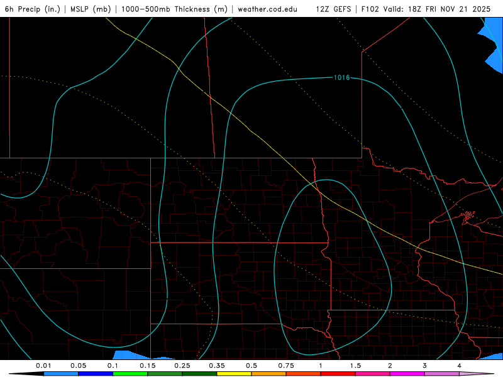Image resolution: width=503 pixels, height=377 pixels.
Task: Select the medium green 0.15–0.25 legend swatch
Action: tap(165, 374)
